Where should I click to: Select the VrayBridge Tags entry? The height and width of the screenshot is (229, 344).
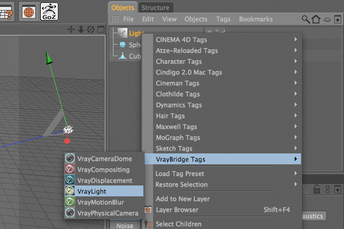pyautogui.click(x=222, y=159)
